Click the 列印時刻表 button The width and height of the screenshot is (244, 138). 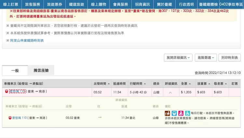230,57
